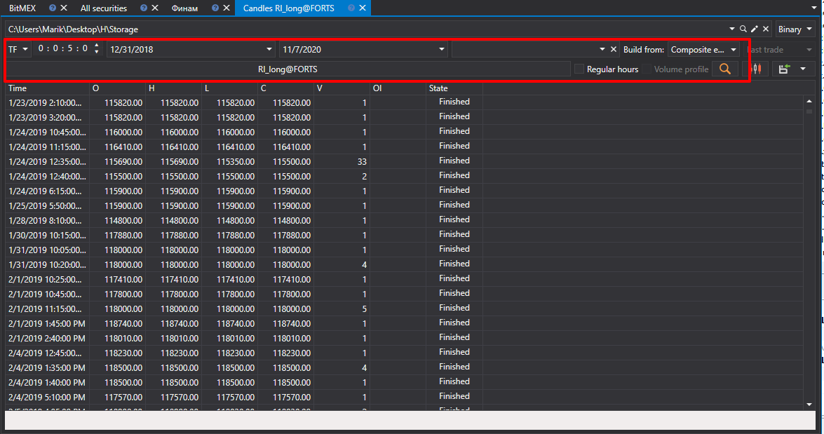Click the save/export disk icon

pos(784,69)
